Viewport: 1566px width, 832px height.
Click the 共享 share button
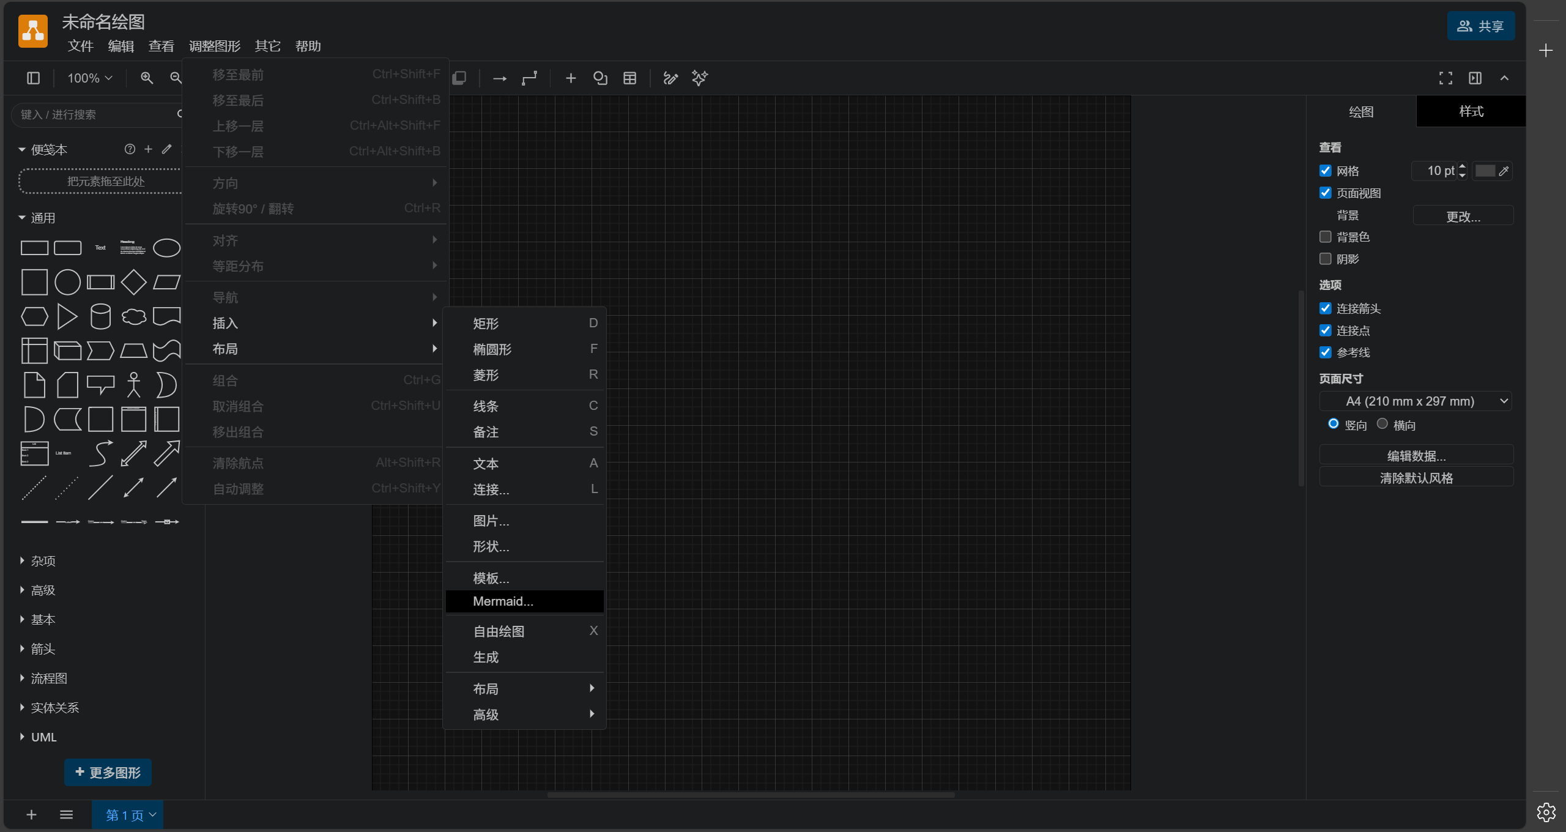point(1480,26)
